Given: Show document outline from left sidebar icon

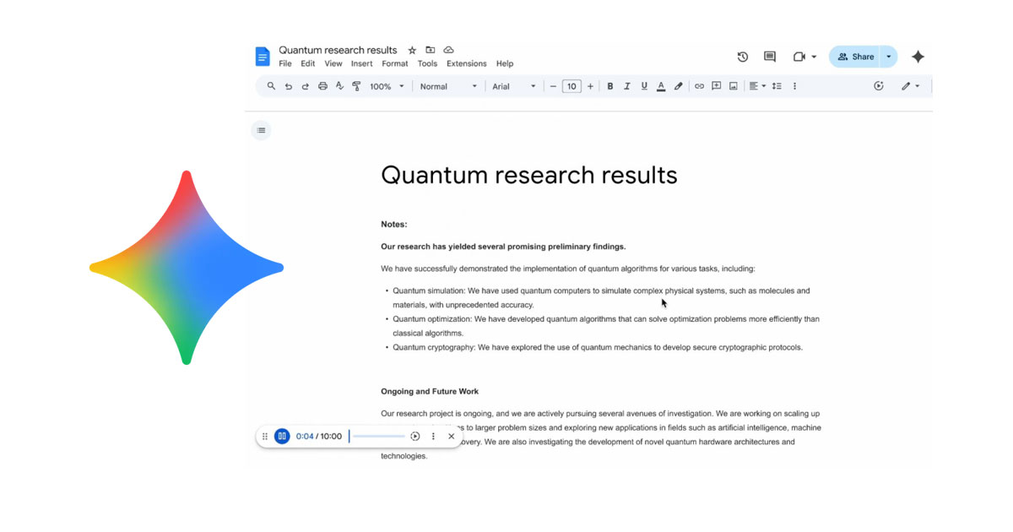Looking at the screenshot, I should (261, 130).
